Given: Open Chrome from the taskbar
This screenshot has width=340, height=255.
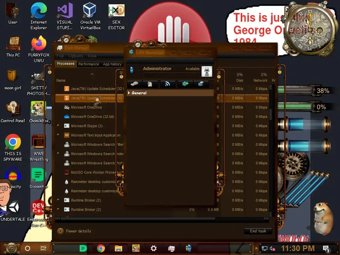Looking at the screenshot, I should (101, 248).
